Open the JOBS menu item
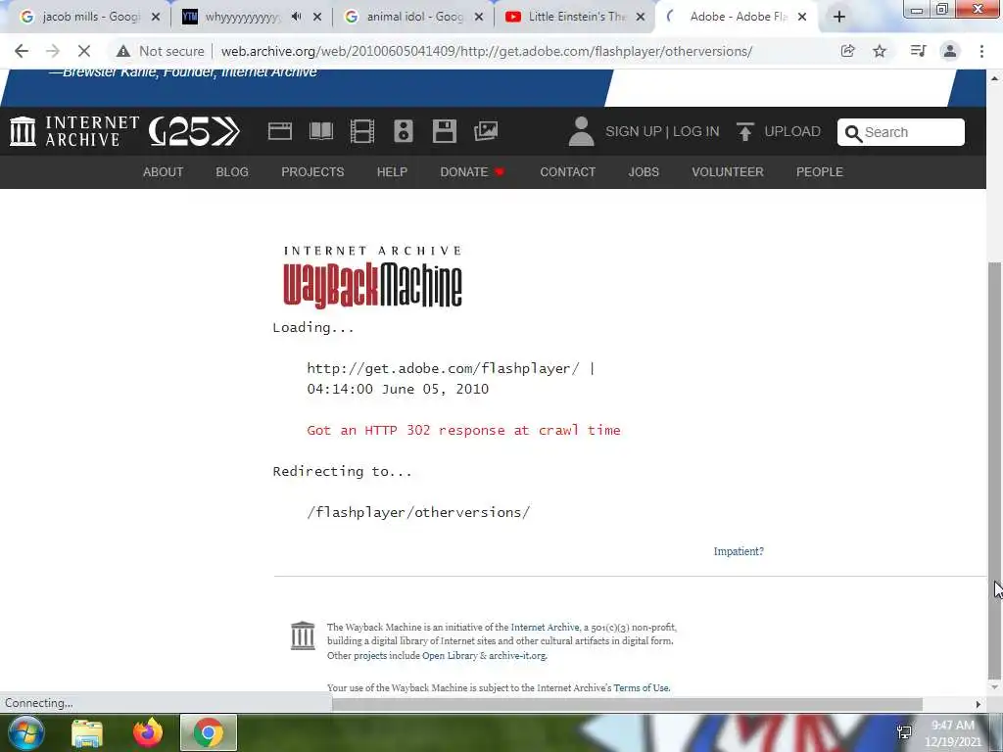 [x=644, y=172]
